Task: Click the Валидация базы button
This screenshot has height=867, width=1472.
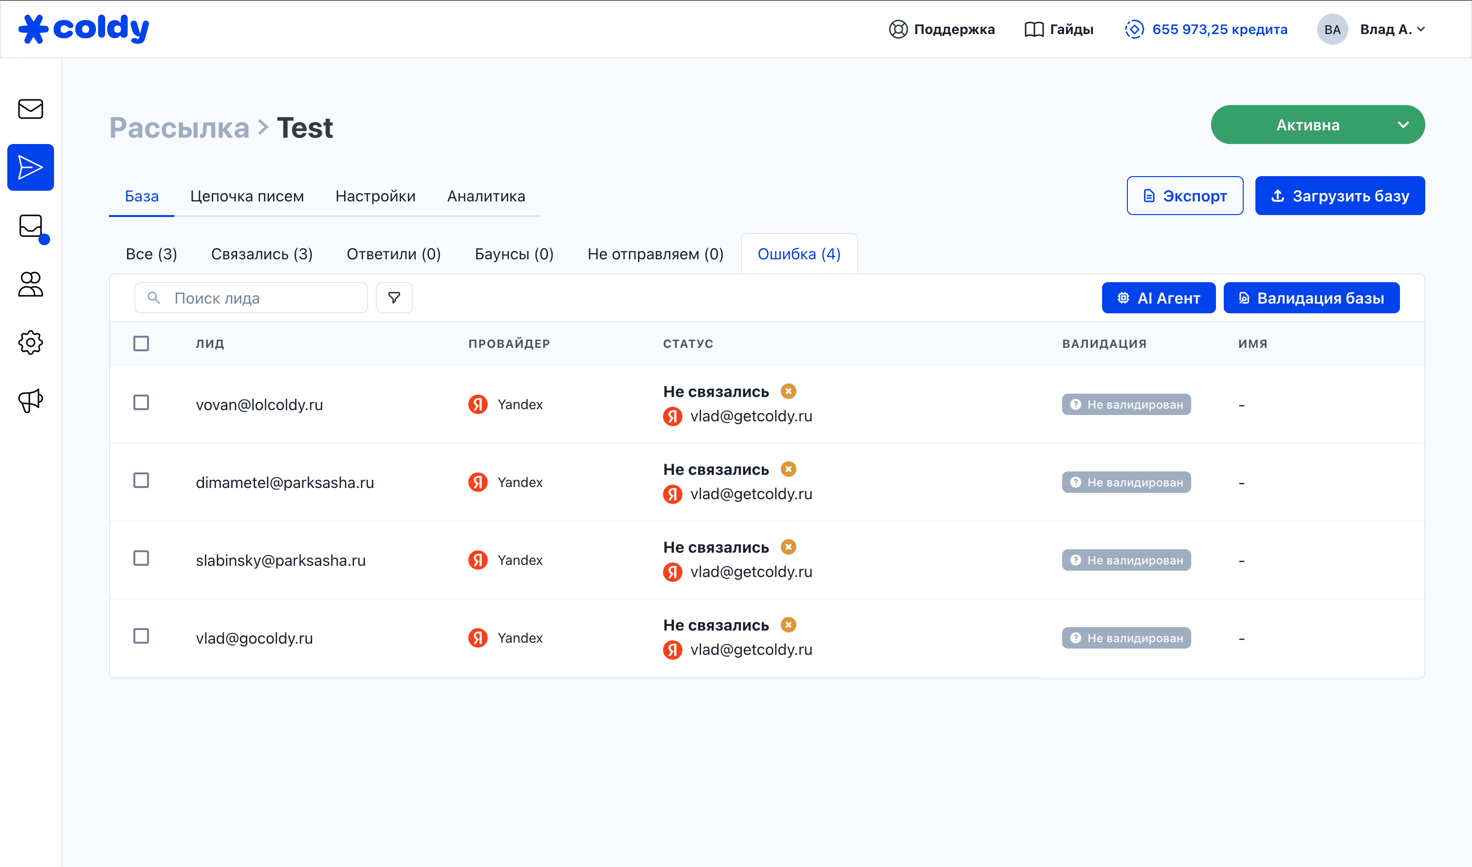Action: (x=1311, y=298)
